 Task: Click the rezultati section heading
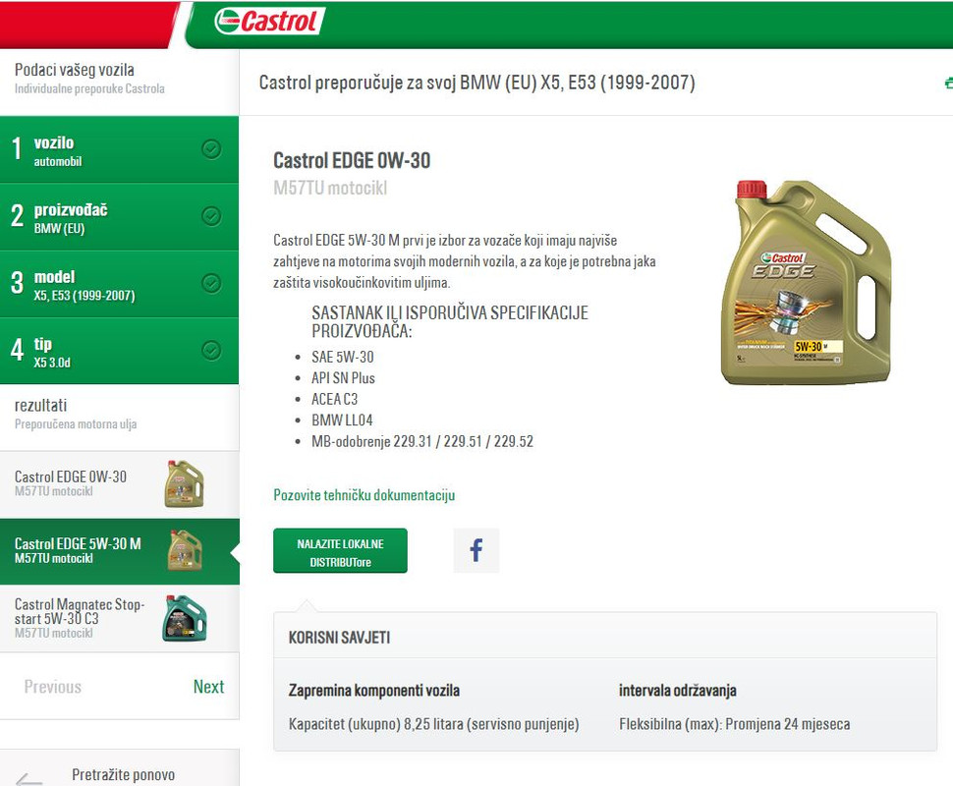click(x=40, y=406)
